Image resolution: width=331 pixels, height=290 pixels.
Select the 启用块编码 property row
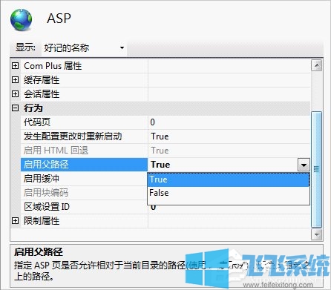(x=84, y=193)
